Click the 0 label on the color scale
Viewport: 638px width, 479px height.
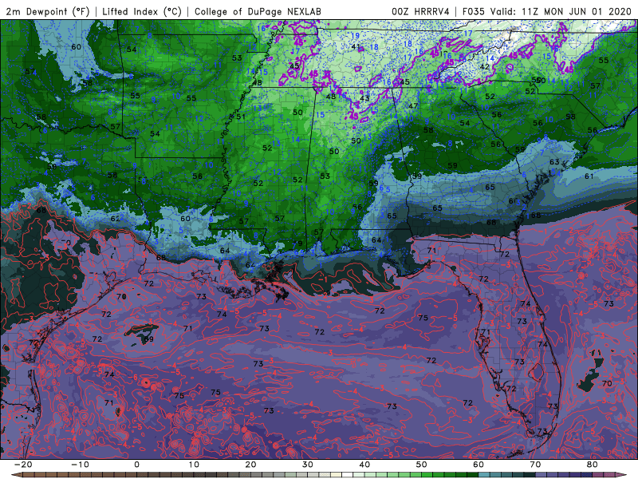(136, 465)
